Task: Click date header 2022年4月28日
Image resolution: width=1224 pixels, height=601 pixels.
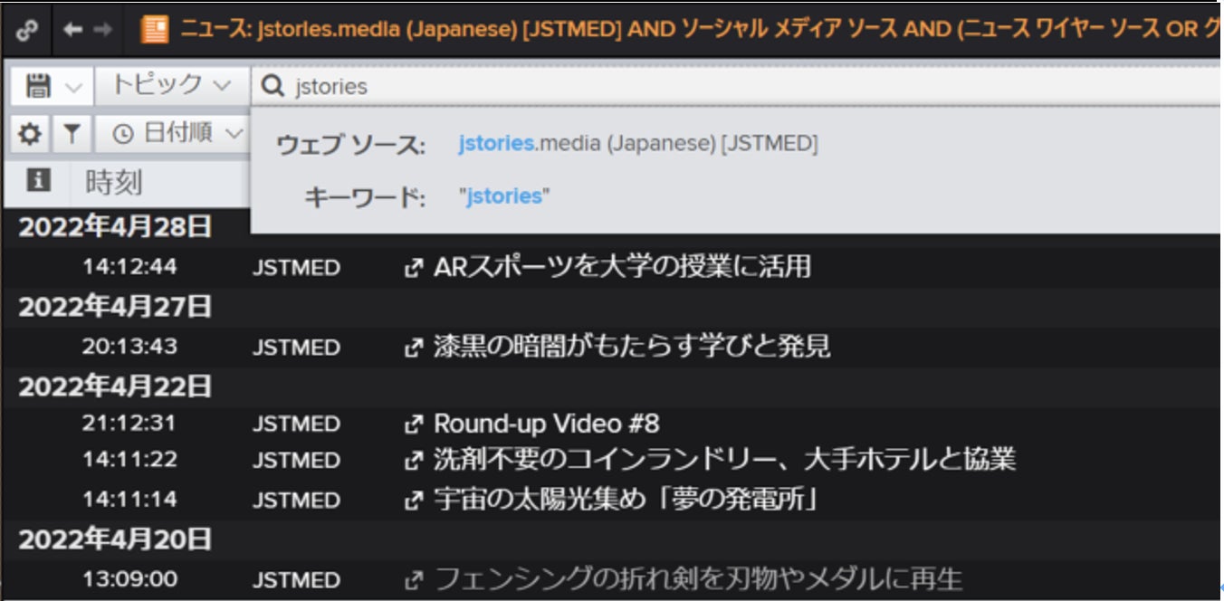Action: tap(115, 227)
